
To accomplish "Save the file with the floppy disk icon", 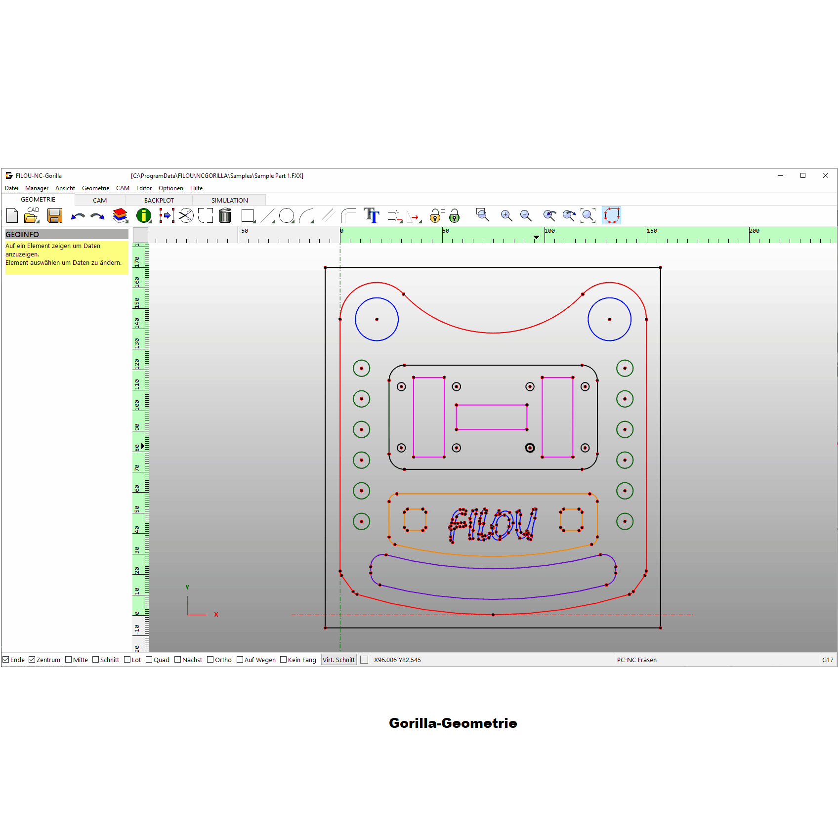I will 54,216.
